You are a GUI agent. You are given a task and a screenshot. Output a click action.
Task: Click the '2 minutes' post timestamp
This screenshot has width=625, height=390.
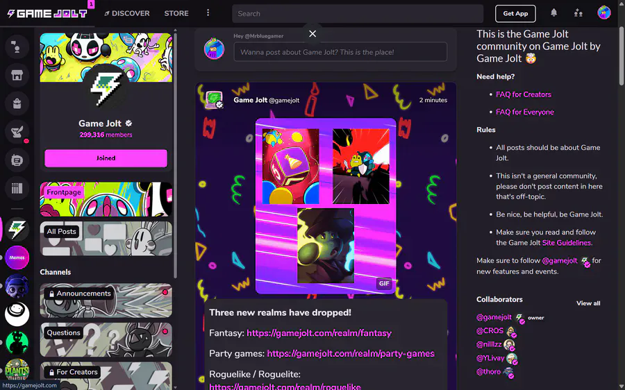tap(433, 100)
